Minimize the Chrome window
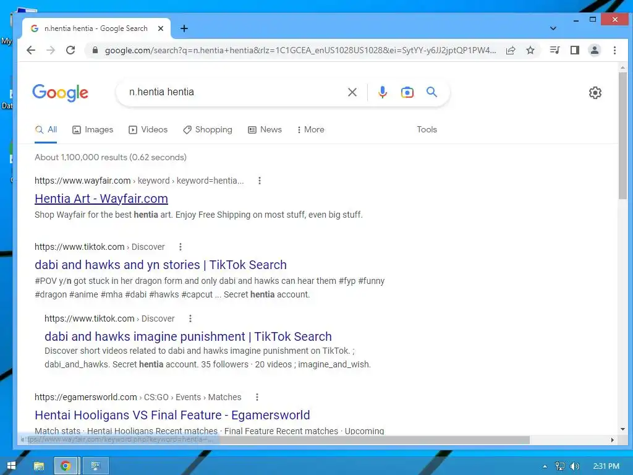633x475 pixels. coord(576,19)
